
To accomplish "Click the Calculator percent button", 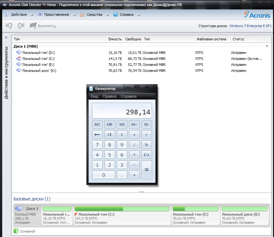I will pyautogui.click(x=146, y=145).
